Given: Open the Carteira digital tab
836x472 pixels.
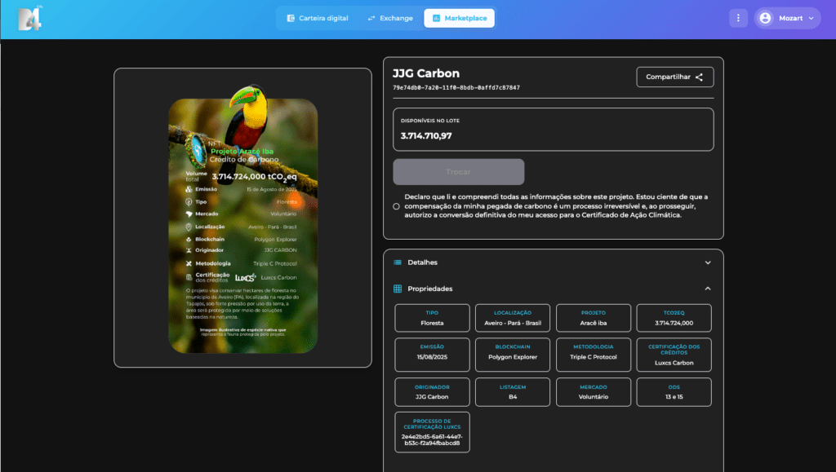Looking at the screenshot, I should (318, 18).
